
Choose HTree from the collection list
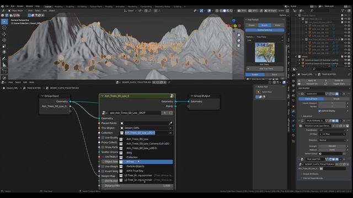pos(146,162)
